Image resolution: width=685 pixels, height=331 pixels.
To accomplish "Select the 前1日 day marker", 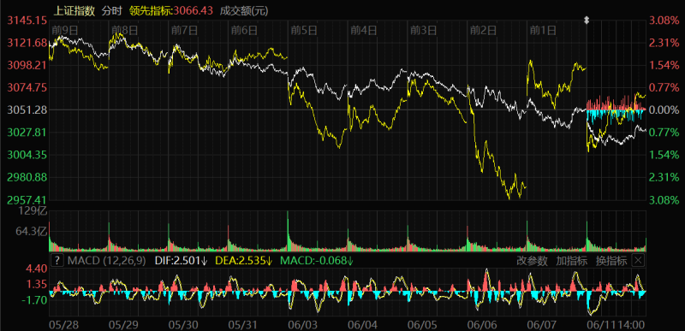I will tap(543, 30).
